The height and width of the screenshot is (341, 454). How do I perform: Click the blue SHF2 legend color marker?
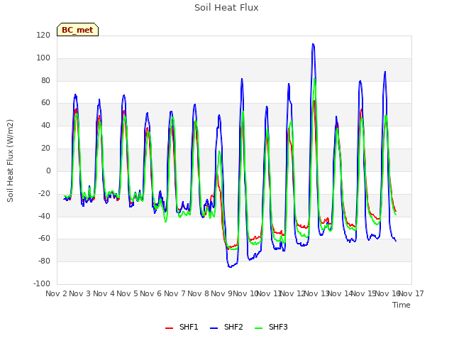point(214,328)
